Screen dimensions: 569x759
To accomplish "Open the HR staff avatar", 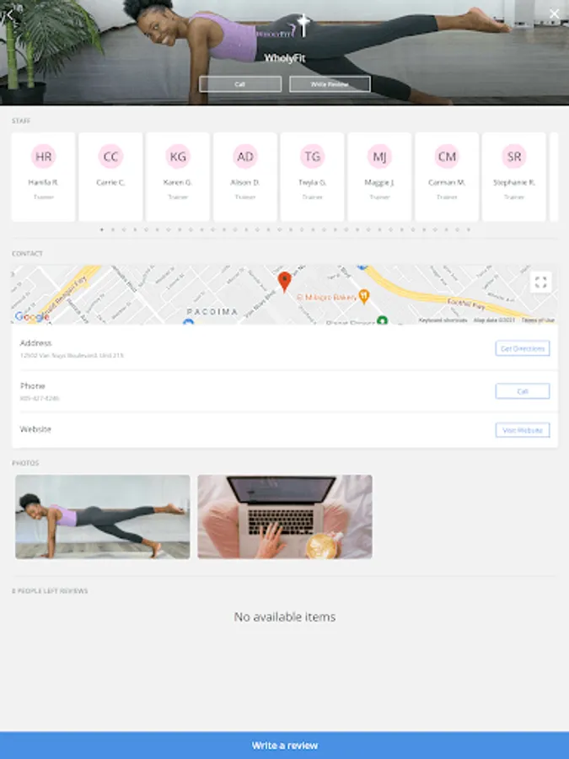I will point(43,156).
